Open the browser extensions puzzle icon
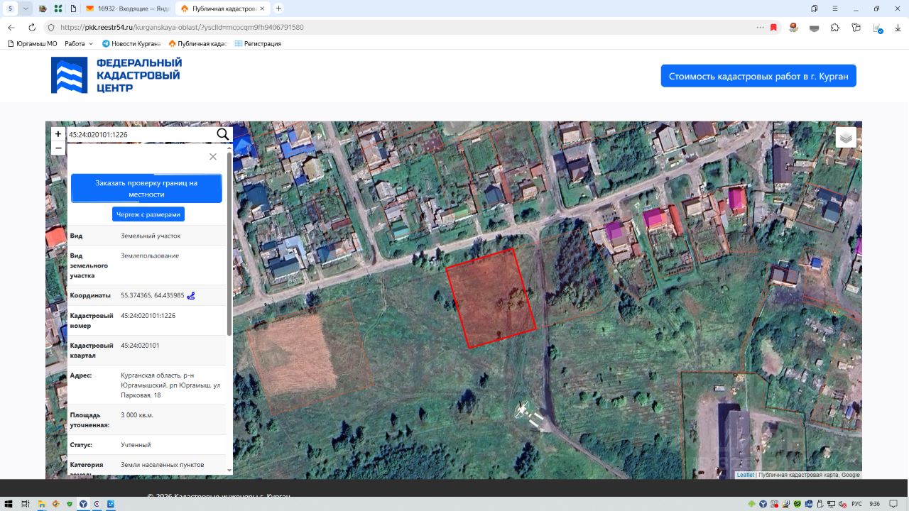This screenshot has width=909, height=511. (835, 27)
